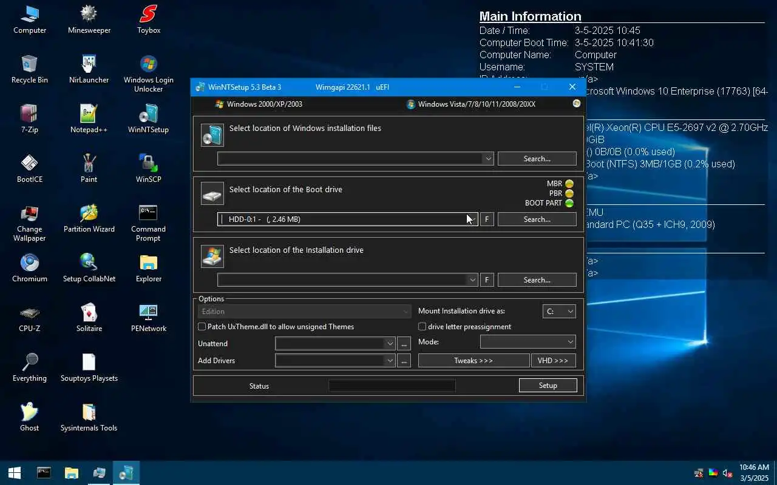Open the BootICE desktop icon
The image size is (777, 485).
tap(29, 169)
